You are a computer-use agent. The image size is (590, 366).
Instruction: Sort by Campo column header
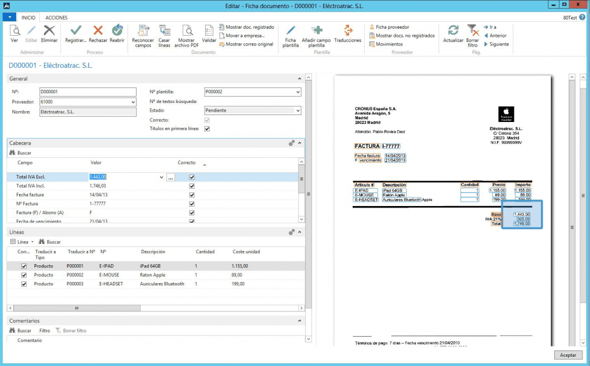coord(25,163)
